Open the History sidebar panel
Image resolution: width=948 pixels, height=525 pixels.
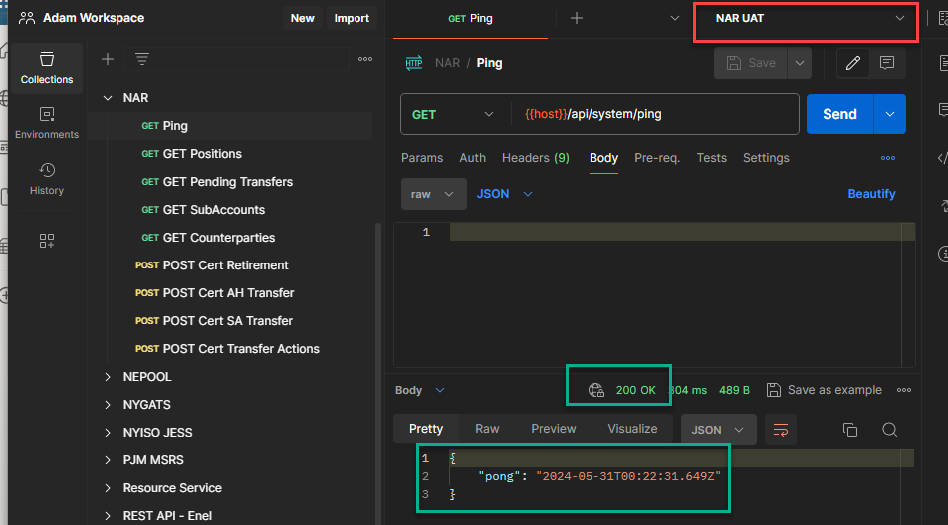[47, 179]
